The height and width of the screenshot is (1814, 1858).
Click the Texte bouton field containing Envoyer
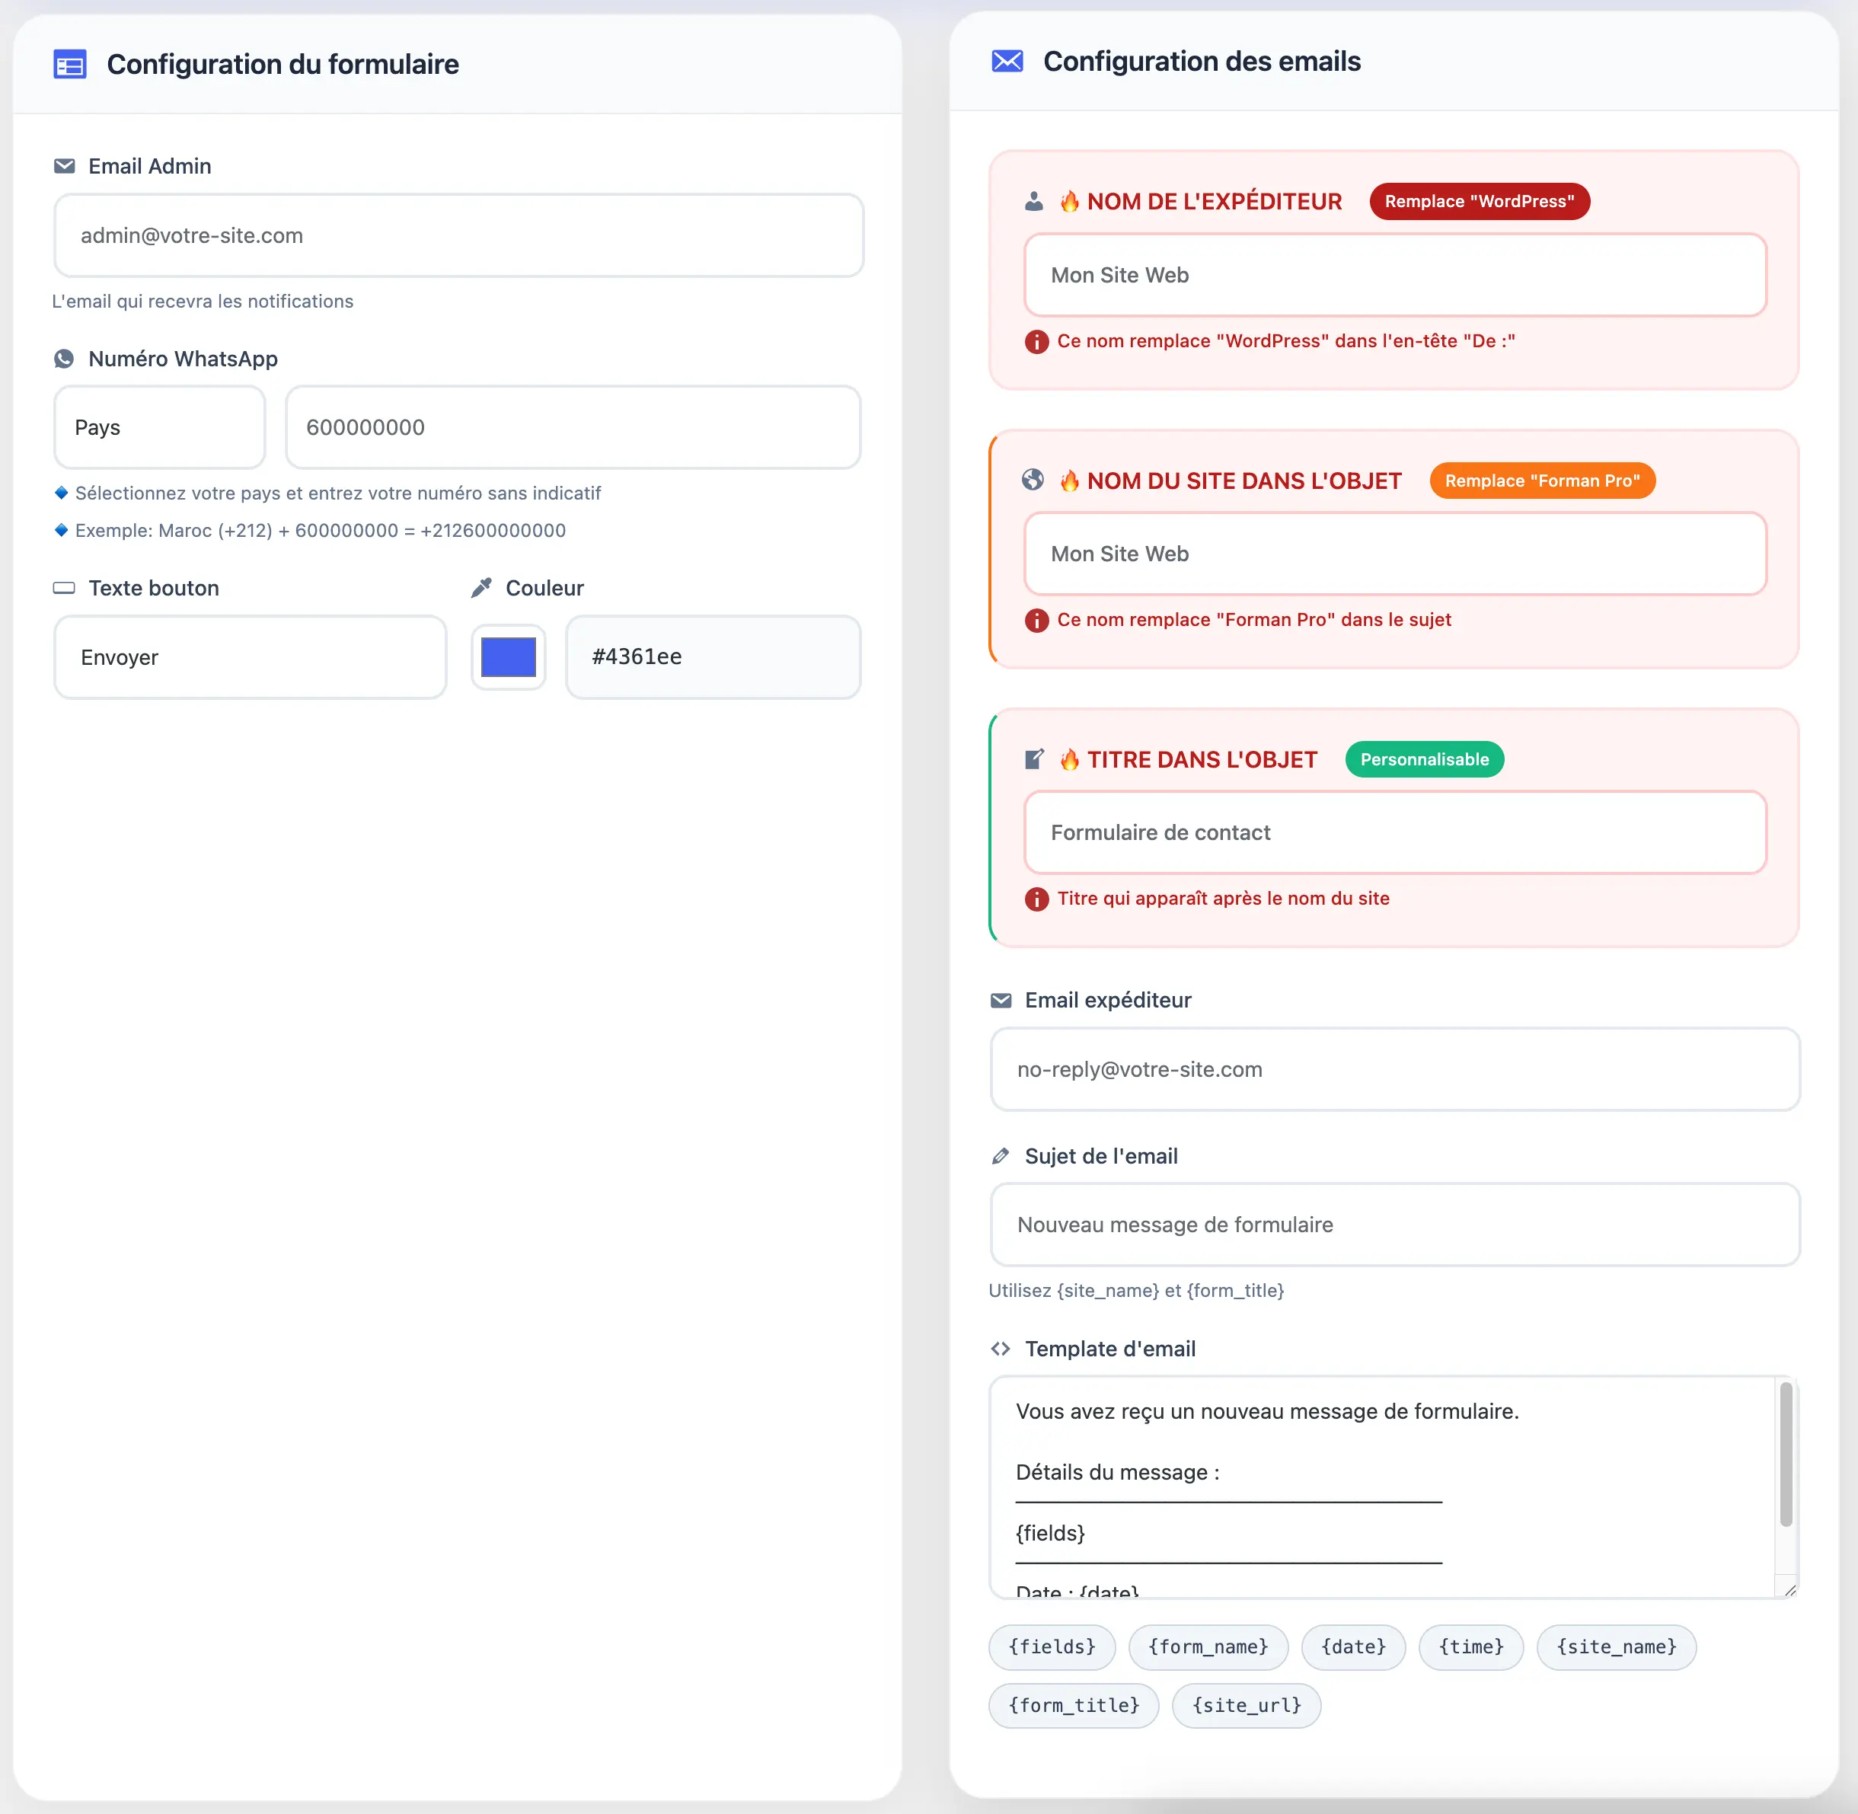(x=251, y=657)
